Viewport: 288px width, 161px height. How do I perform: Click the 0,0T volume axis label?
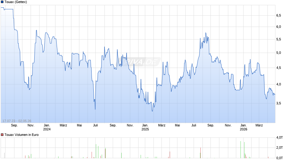click(x=279, y=158)
